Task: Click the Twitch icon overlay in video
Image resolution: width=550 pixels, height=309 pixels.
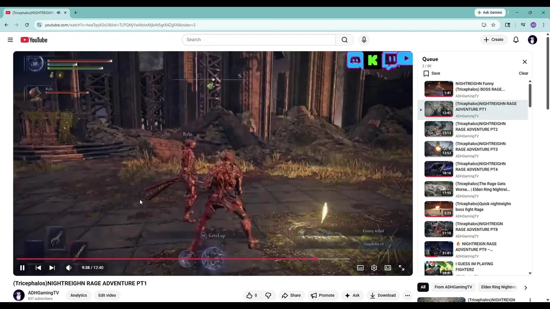Action: (x=390, y=60)
